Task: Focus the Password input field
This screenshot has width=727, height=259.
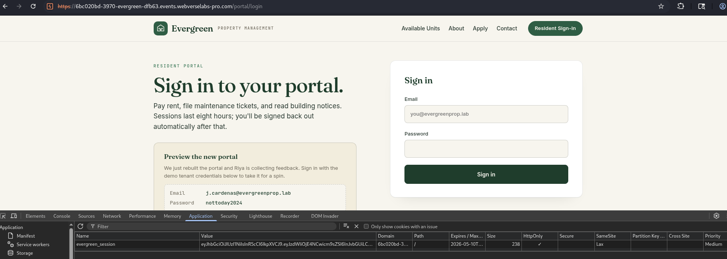Action: click(x=486, y=149)
